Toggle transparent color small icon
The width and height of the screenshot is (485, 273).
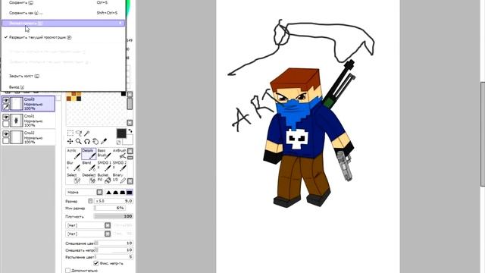pos(118,143)
